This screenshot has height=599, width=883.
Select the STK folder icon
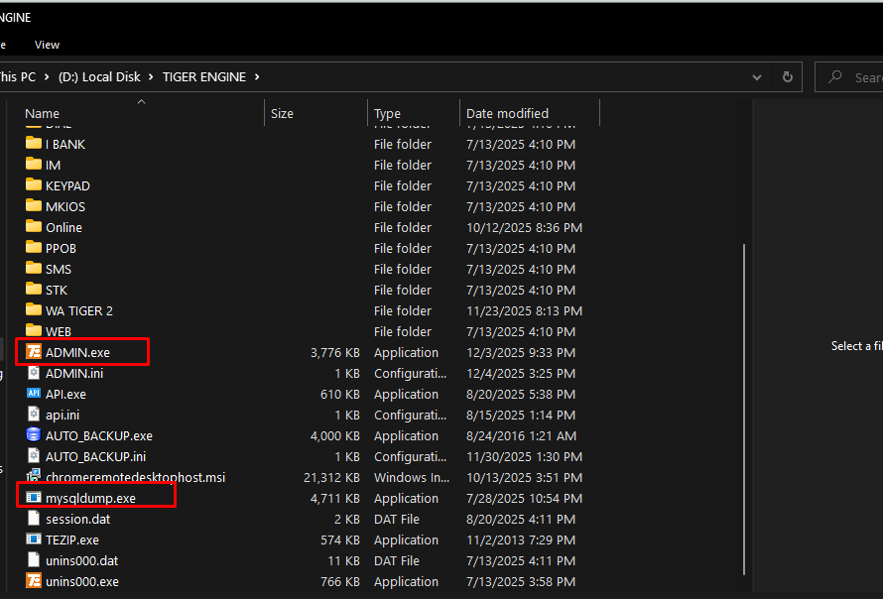34,290
